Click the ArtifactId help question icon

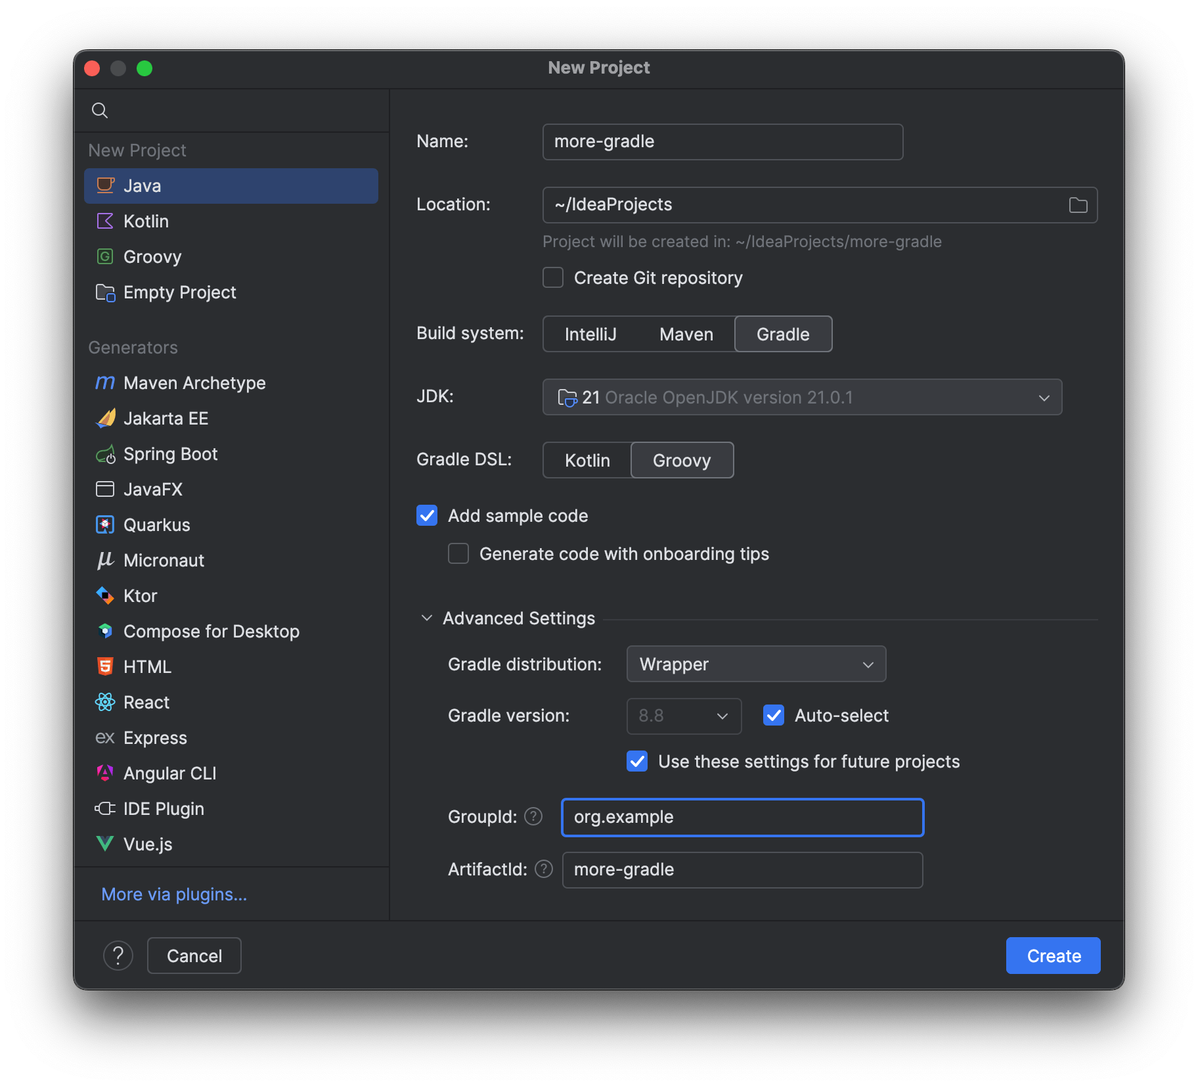544,869
